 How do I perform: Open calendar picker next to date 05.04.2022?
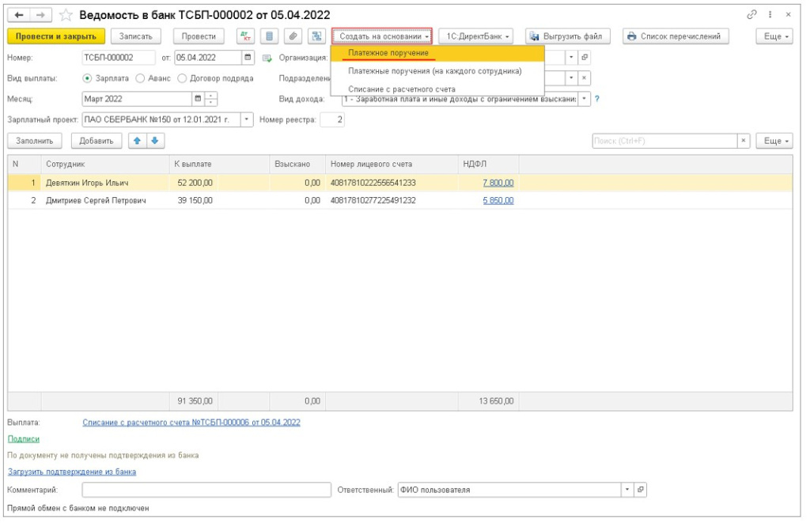(x=248, y=57)
